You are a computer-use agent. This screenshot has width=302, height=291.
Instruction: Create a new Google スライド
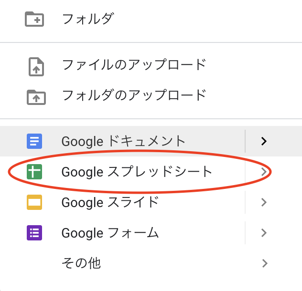point(110,202)
